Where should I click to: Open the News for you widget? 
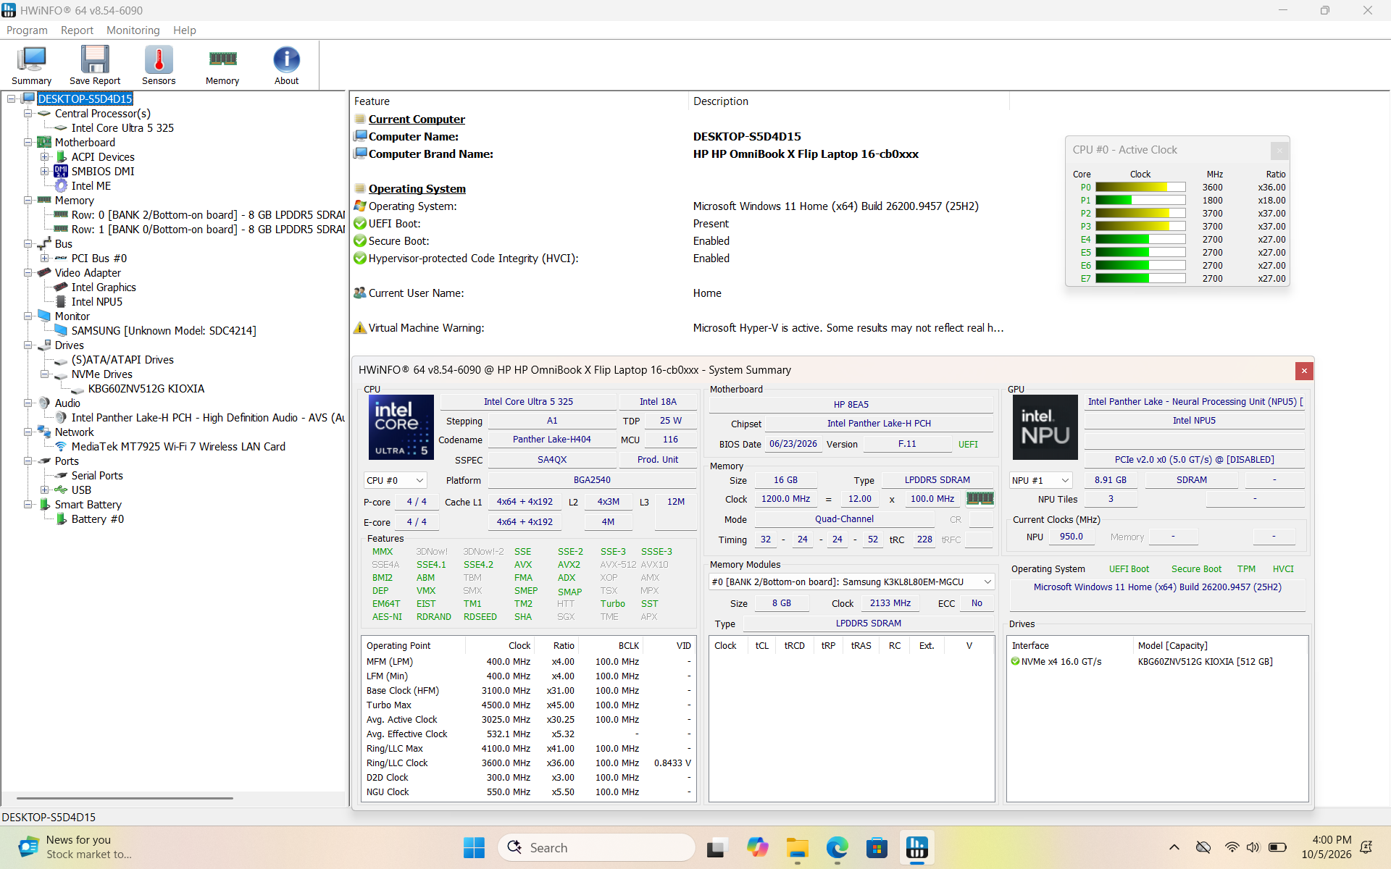[x=76, y=847]
